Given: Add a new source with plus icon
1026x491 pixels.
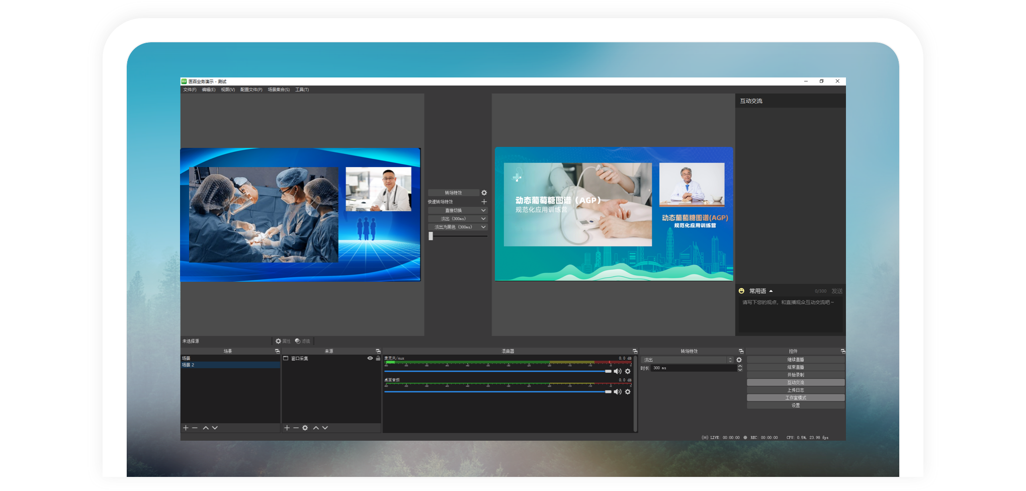Looking at the screenshot, I should (x=287, y=428).
